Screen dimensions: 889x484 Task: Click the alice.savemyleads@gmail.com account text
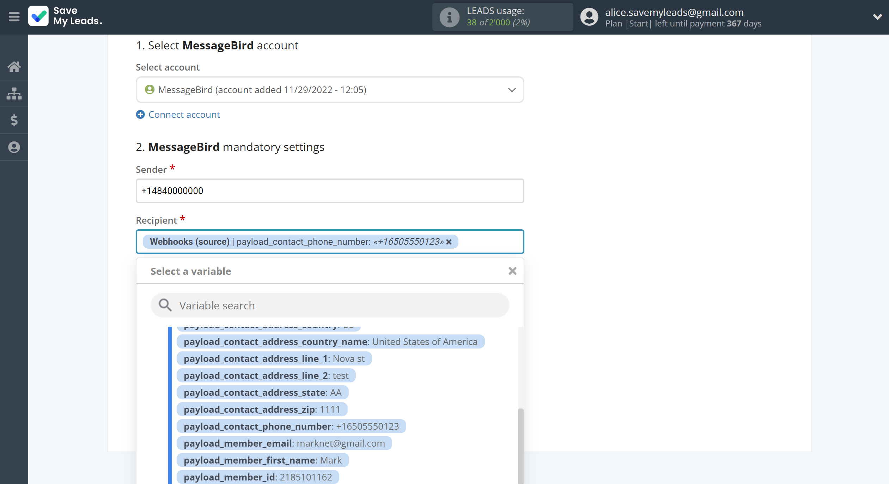point(674,12)
